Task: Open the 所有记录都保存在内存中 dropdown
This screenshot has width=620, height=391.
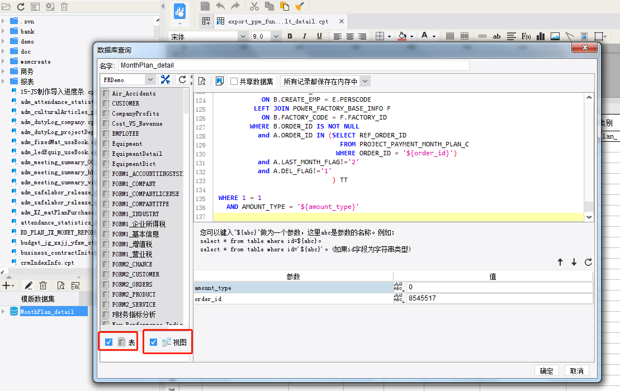Action: (365, 82)
